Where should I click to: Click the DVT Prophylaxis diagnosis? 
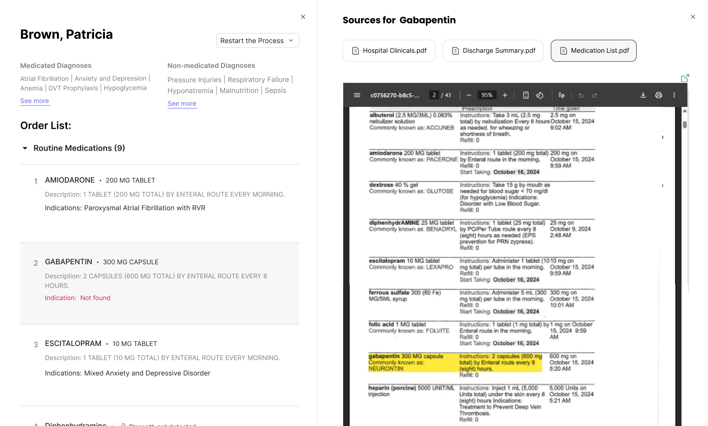[x=73, y=88]
